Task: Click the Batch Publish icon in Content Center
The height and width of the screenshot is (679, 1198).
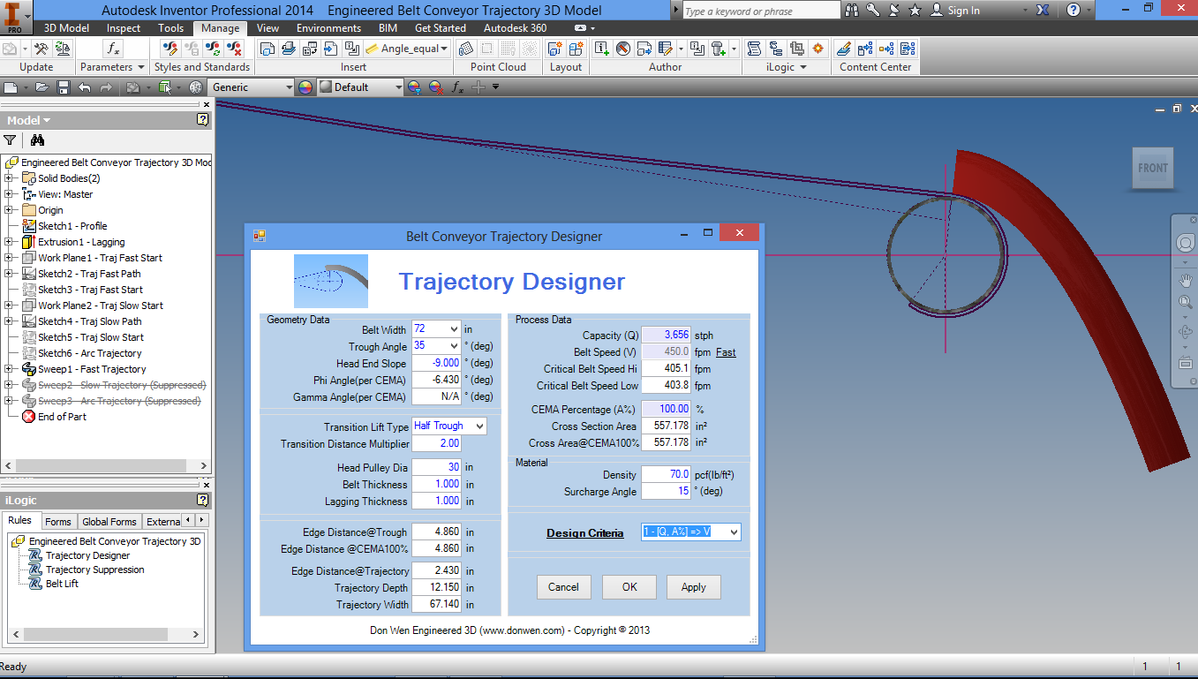Action: point(908,49)
